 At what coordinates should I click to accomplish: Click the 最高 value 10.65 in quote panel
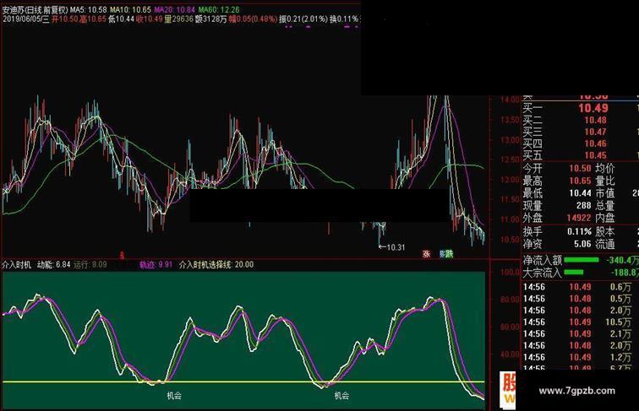[580, 181]
